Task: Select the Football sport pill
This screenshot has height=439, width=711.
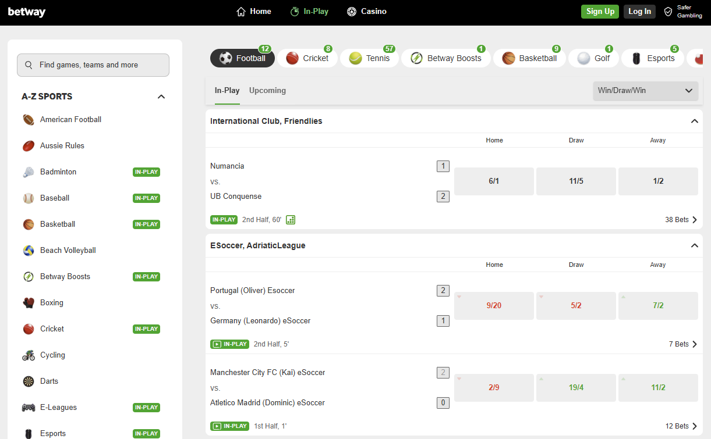Action: pos(242,58)
